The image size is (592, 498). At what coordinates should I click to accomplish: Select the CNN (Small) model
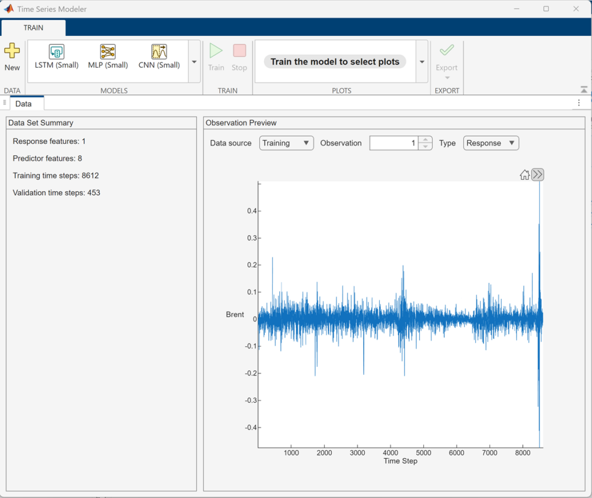pyautogui.click(x=159, y=56)
